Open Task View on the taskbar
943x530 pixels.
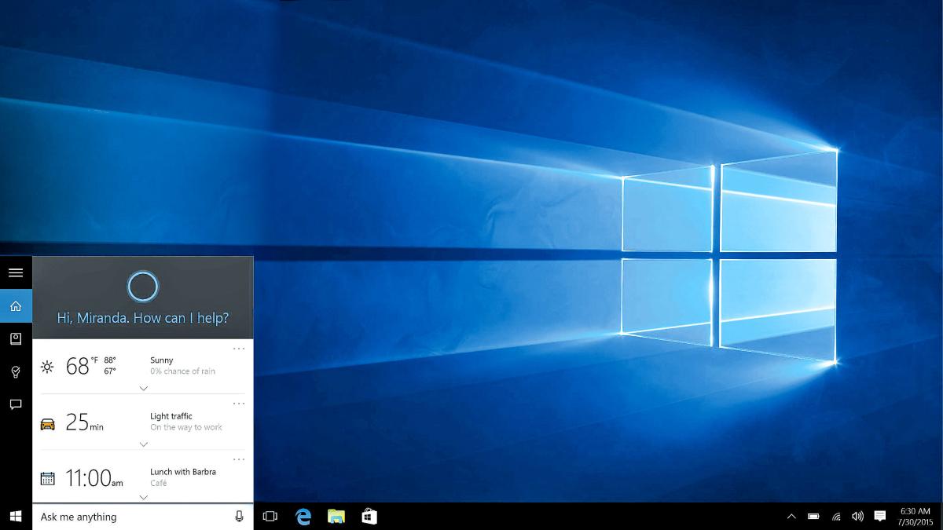[270, 517]
